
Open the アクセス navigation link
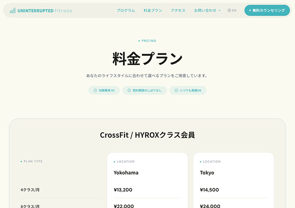point(178,10)
